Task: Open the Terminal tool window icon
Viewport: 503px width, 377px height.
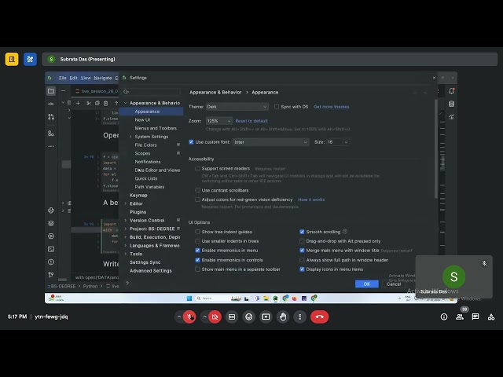Action: (x=51, y=249)
